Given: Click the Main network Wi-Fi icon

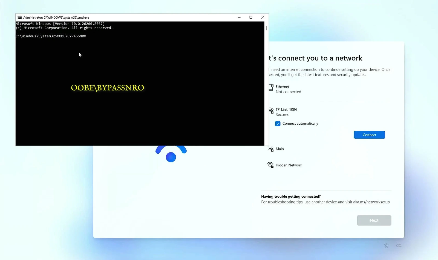Looking at the screenshot, I should 271,149.
